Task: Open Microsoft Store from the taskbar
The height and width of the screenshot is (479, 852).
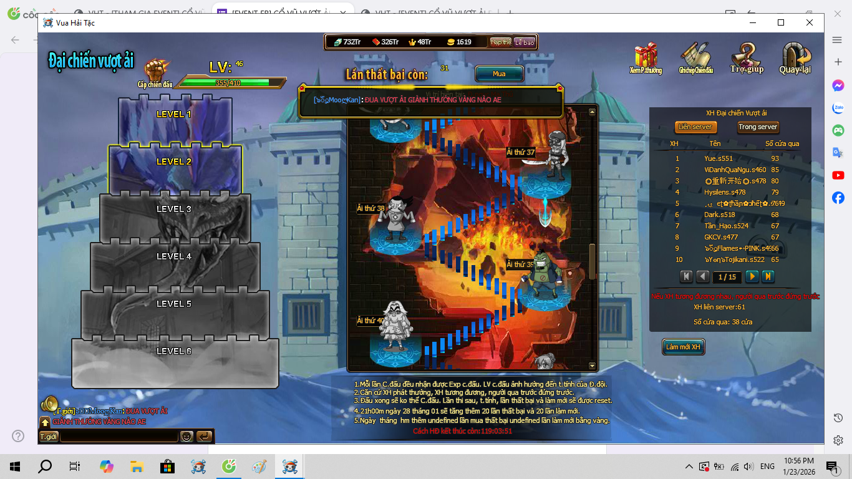Action: [x=167, y=466]
